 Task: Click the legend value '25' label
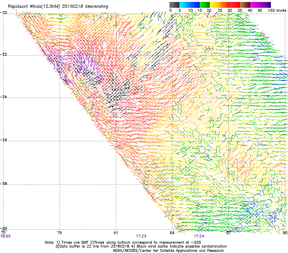pyautogui.click(x=220, y=11)
